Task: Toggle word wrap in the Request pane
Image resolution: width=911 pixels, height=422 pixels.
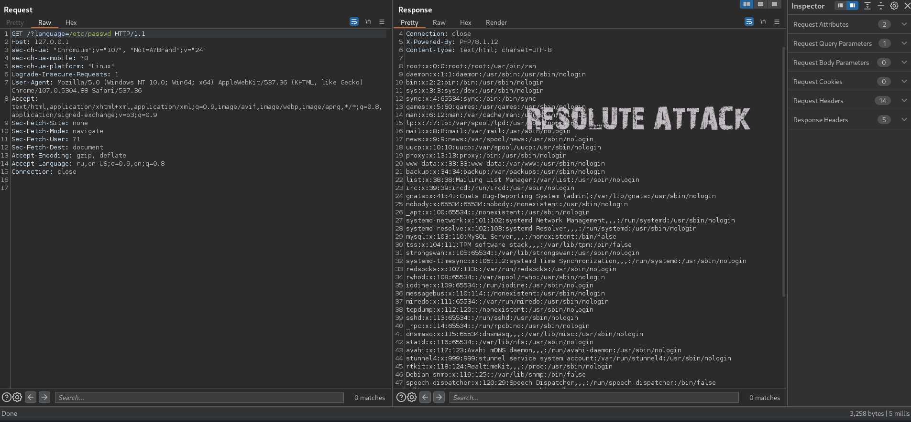Action: (x=354, y=21)
